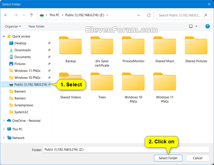
Task: Go forward using the Forward arrow
Action: pyautogui.click(x=16, y=15)
